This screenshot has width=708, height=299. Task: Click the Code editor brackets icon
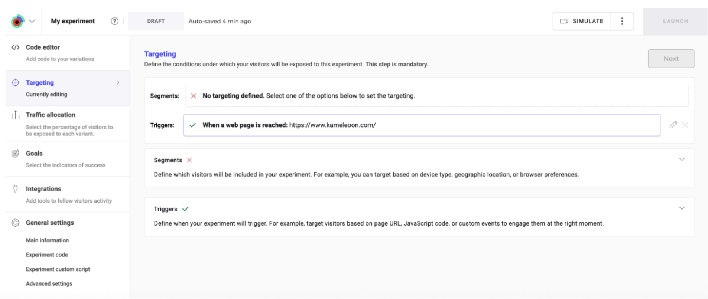(x=15, y=47)
